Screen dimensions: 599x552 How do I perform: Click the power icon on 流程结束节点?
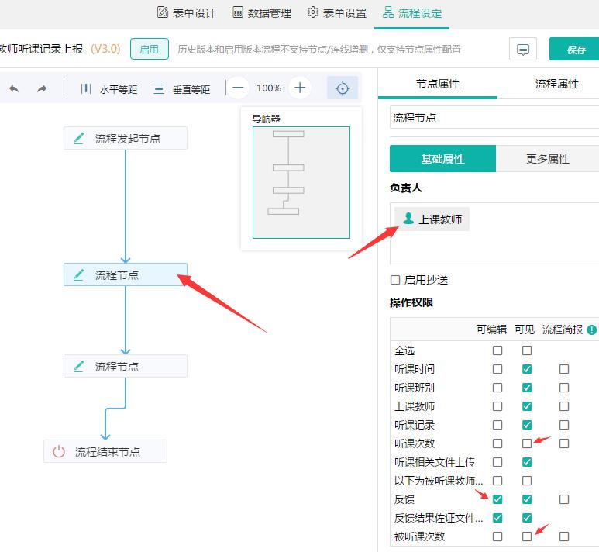[59, 451]
